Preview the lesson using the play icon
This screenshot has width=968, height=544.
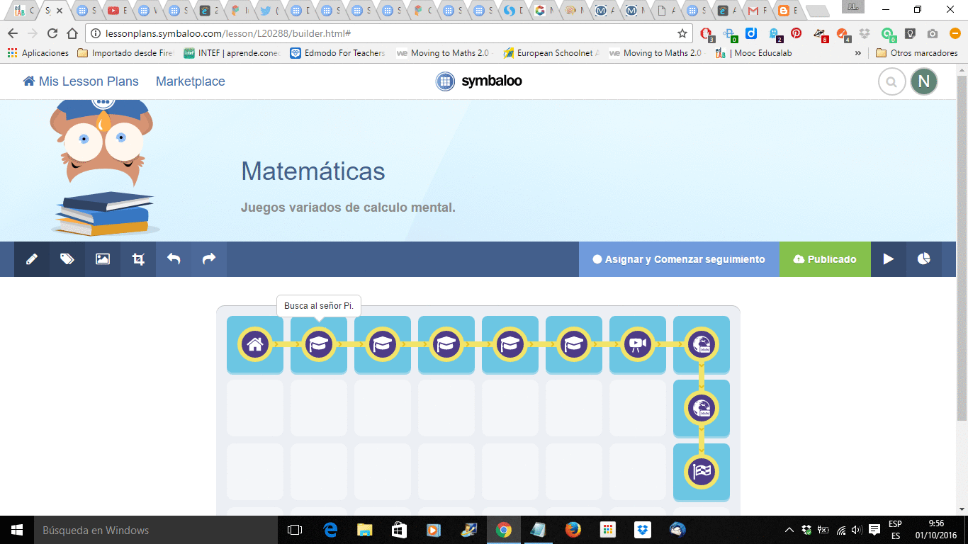pos(888,259)
